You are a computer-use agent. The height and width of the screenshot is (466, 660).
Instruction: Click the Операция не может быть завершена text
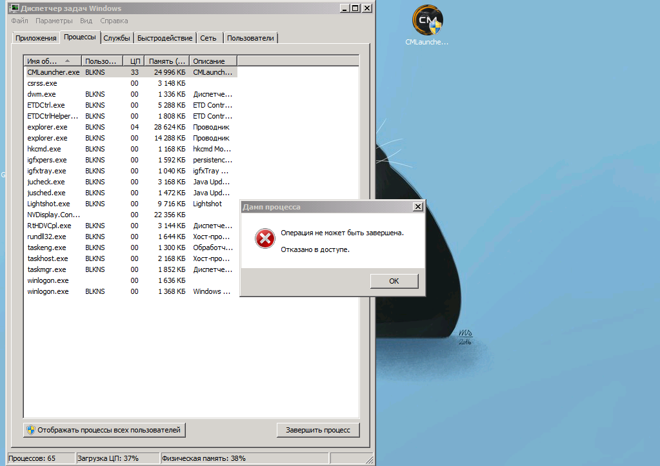[x=342, y=233]
